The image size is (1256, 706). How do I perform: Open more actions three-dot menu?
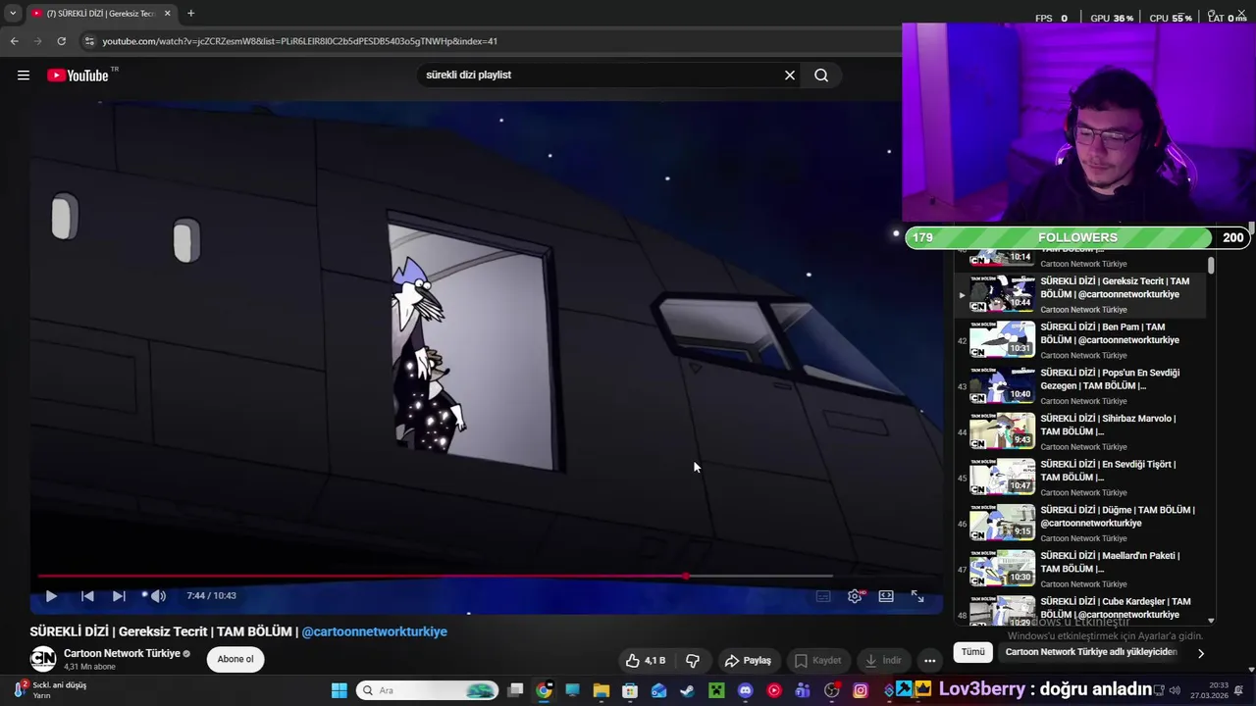point(929,660)
